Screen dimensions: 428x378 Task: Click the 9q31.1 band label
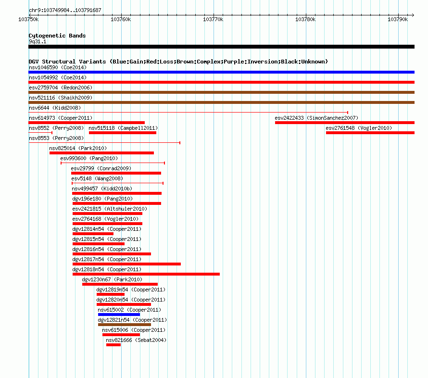point(38,41)
